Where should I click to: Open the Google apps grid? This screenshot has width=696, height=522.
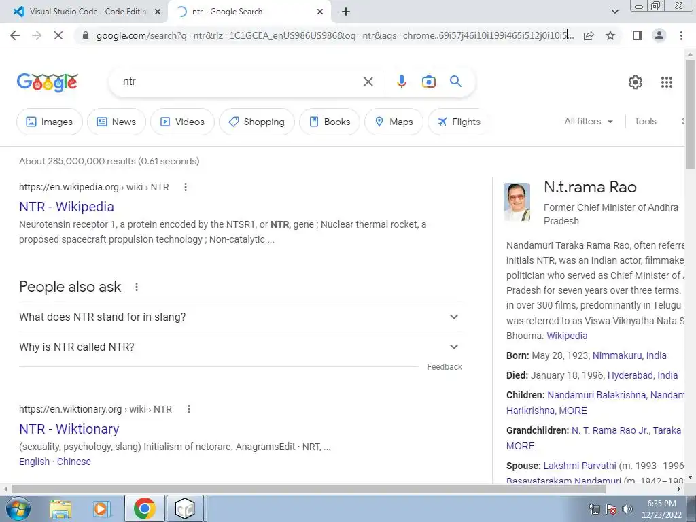(x=666, y=82)
